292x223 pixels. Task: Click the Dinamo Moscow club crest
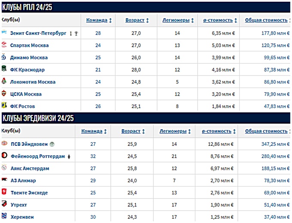tap(4, 57)
